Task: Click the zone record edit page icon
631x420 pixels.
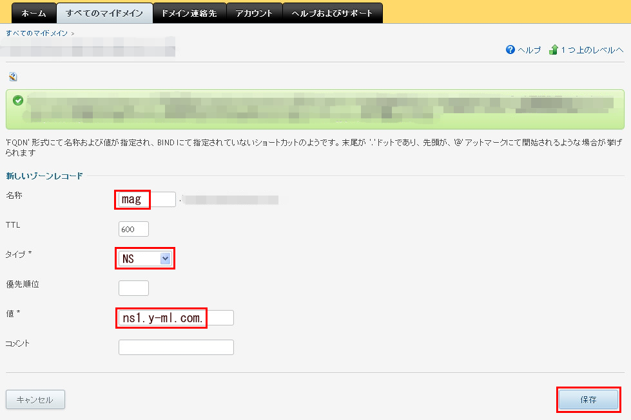Action: coord(14,77)
